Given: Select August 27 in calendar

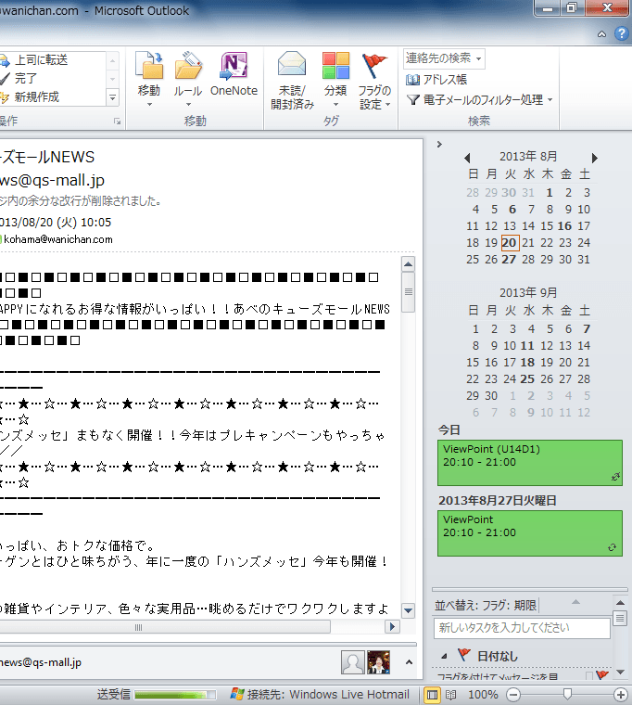Looking at the screenshot, I should [x=509, y=260].
